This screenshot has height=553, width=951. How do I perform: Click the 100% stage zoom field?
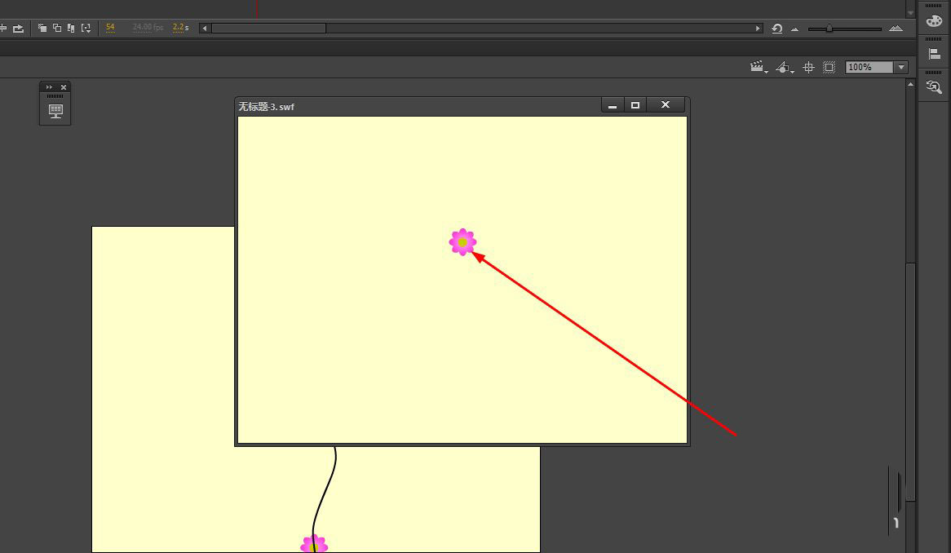pyautogui.click(x=869, y=68)
